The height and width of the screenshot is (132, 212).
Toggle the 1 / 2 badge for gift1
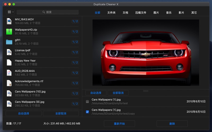coord(75,42)
